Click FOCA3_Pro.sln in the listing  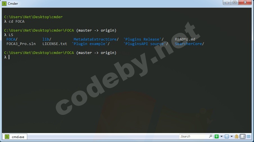[x=21, y=44]
